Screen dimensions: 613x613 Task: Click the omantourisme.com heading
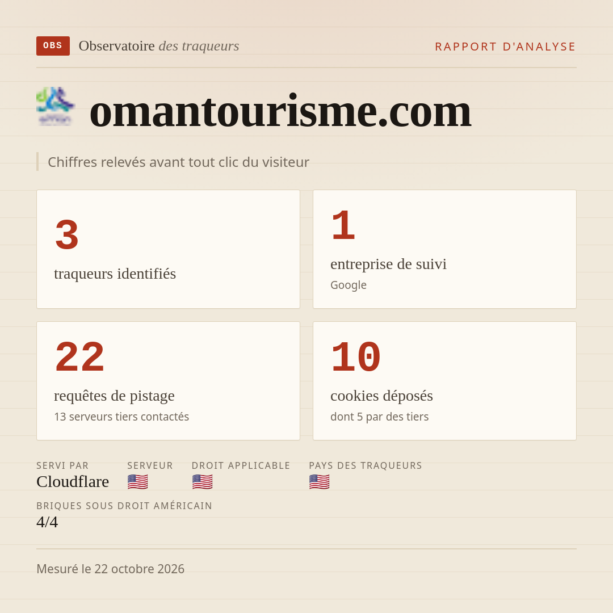pos(280,111)
